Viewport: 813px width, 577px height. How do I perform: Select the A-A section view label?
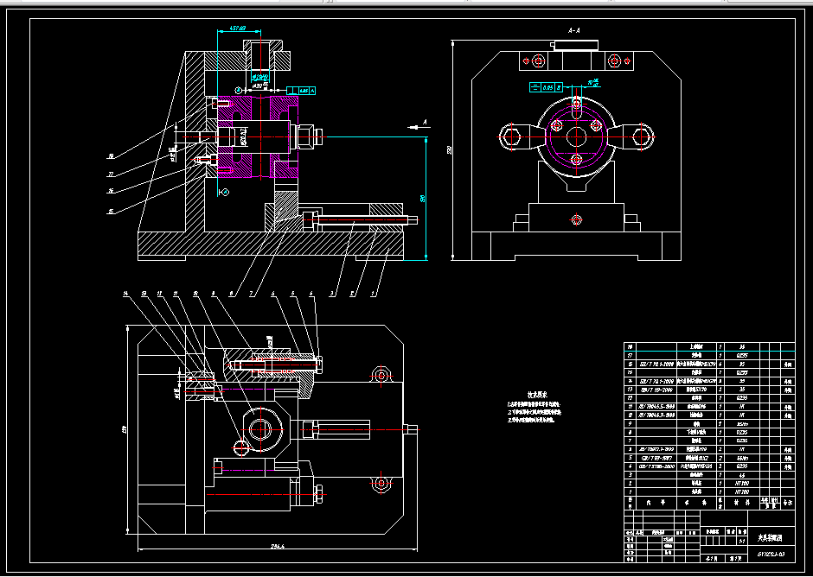point(574,30)
